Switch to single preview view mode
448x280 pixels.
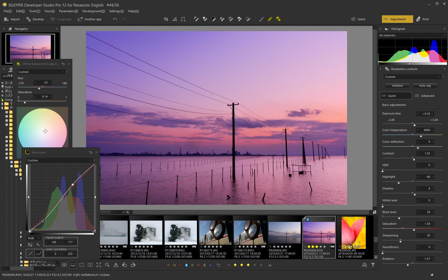pos(81,265)
